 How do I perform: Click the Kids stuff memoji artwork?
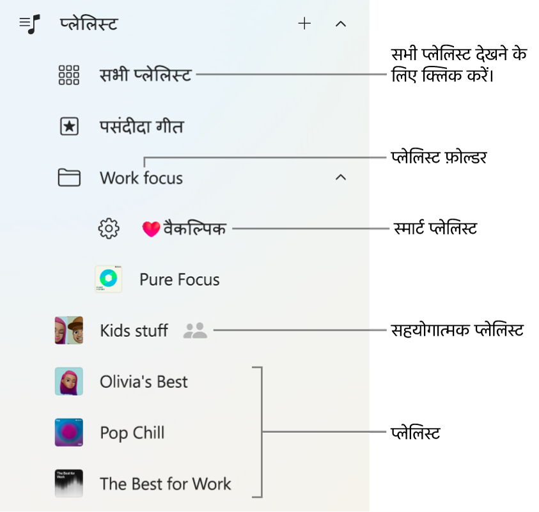point(69,330)
